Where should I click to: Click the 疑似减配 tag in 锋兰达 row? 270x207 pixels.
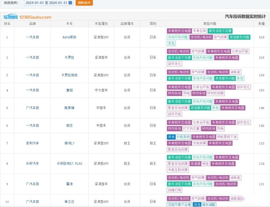coord(209,204)
